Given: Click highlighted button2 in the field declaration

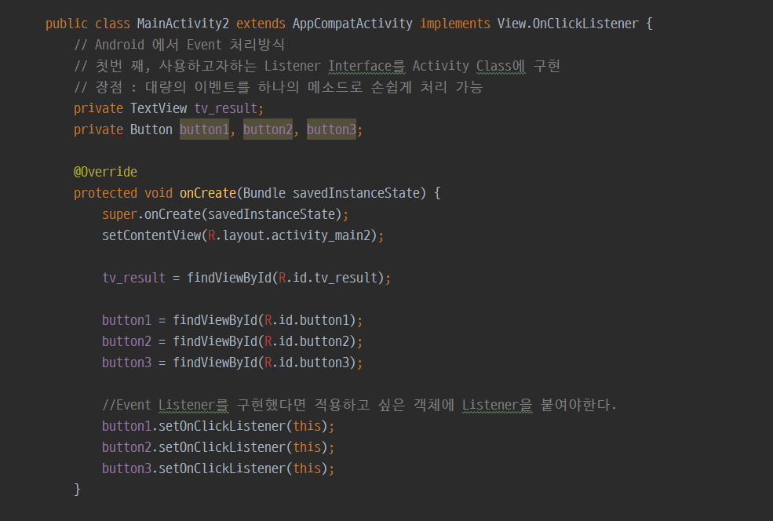Looking at the screenshot, I should pyautogui.click(x=268, y=129).
